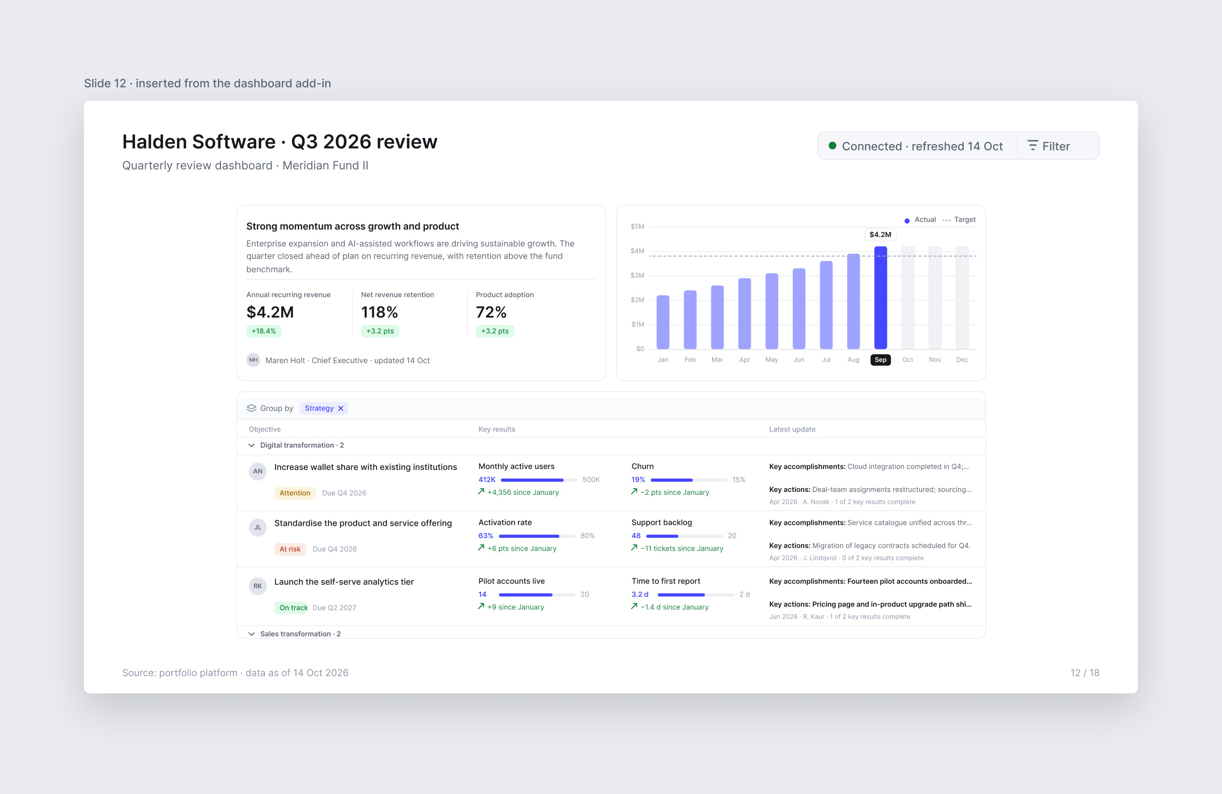Select the Aug bar in revenue chart
The width and height of the screenshot is (1222, 794).
point(853,301)
